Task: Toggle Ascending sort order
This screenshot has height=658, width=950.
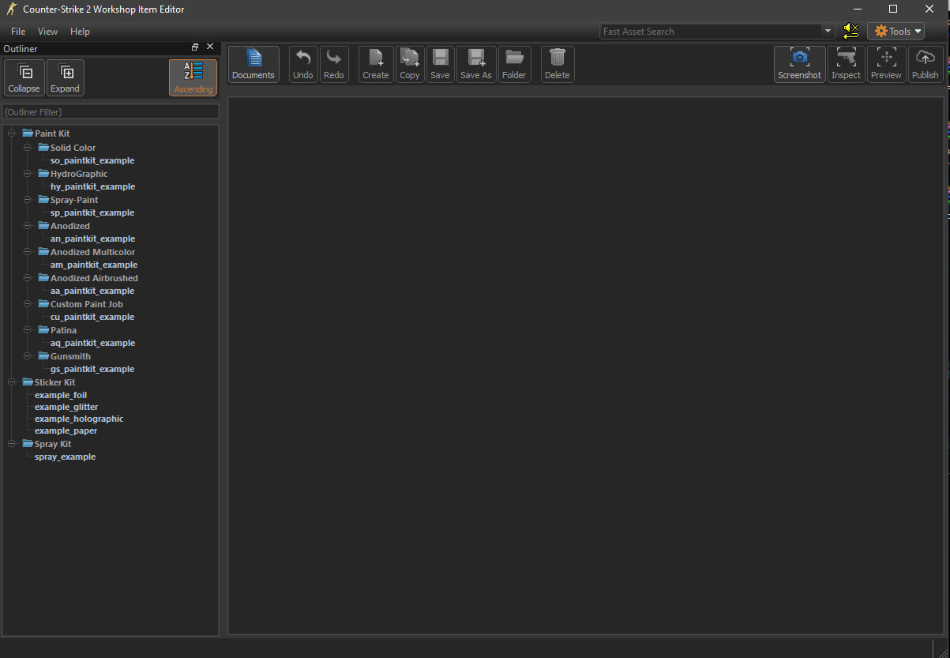Action: (x=193, y=77)
